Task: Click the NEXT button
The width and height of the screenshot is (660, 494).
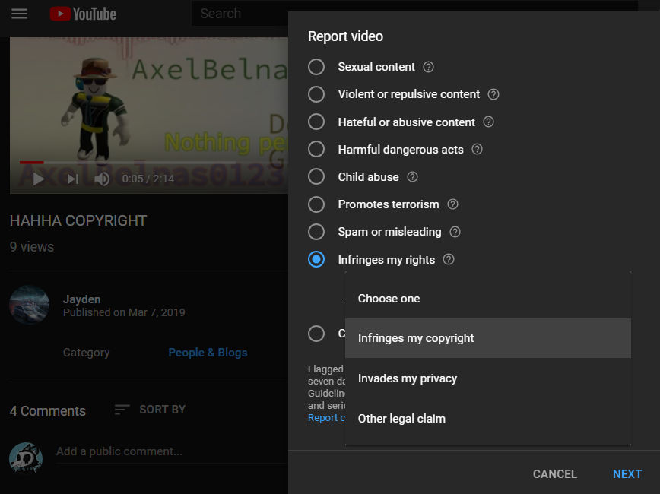Action: (627, 473)
